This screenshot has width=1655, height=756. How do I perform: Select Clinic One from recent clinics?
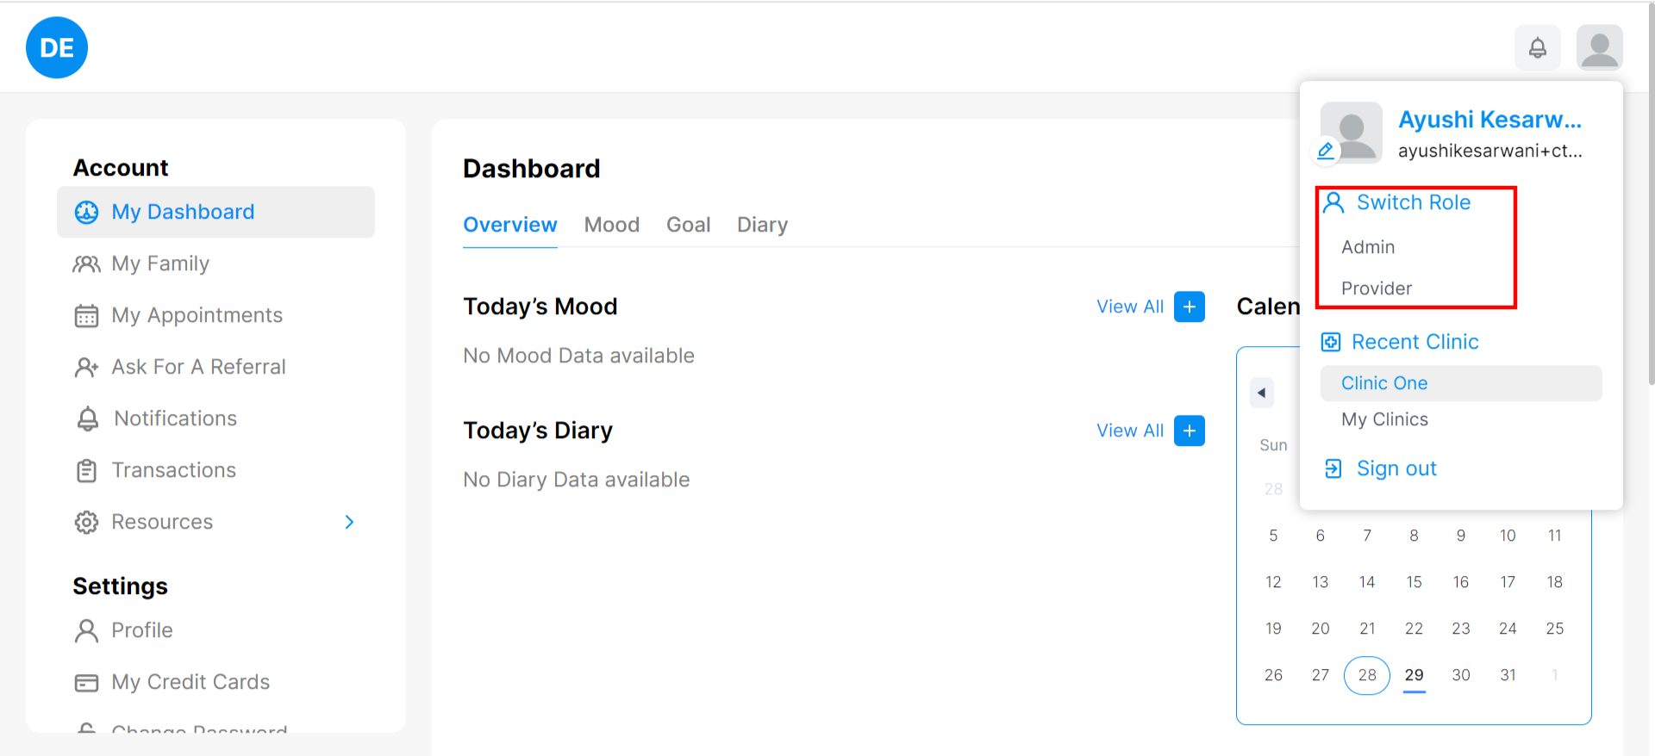[x=1384, y=383]
